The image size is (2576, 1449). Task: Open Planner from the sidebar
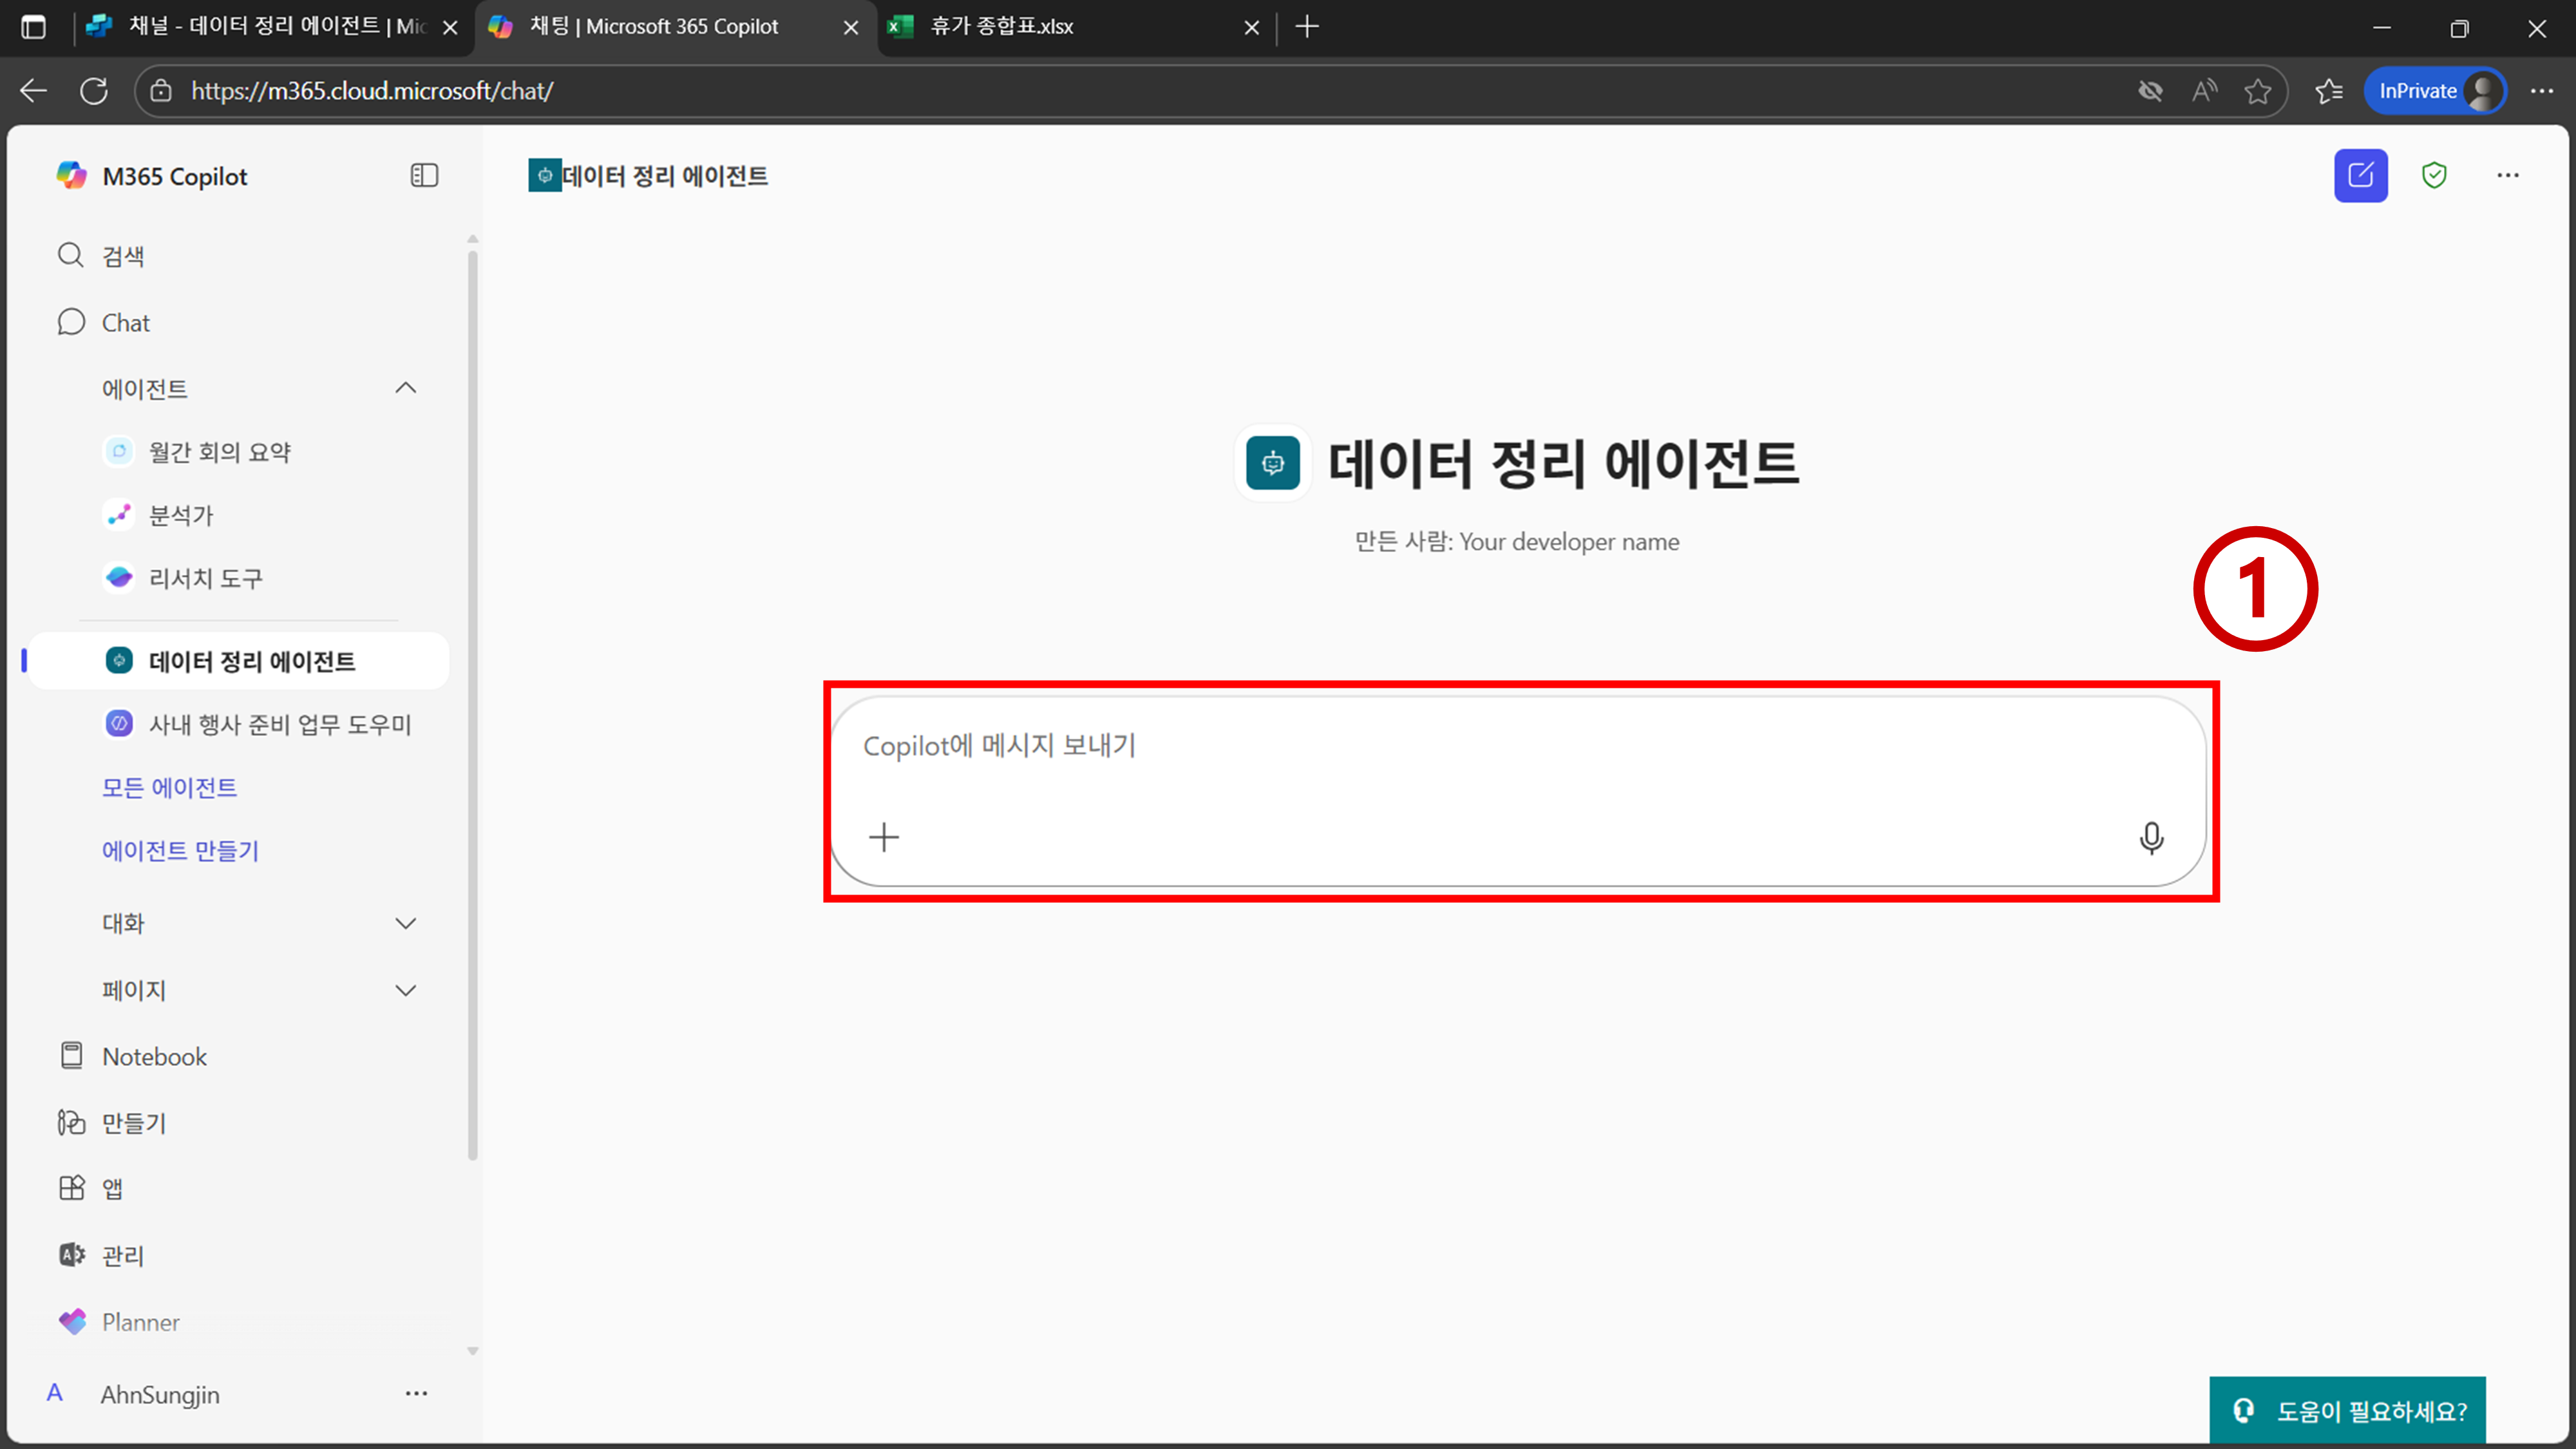click(x=140, y=1322)
